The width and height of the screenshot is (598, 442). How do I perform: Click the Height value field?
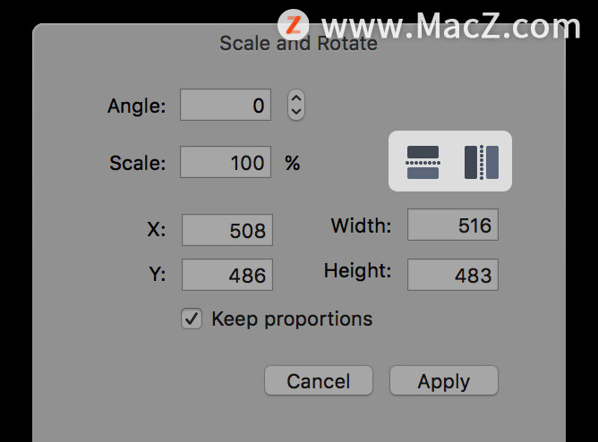pyautogui.click(x=453, y=275)
